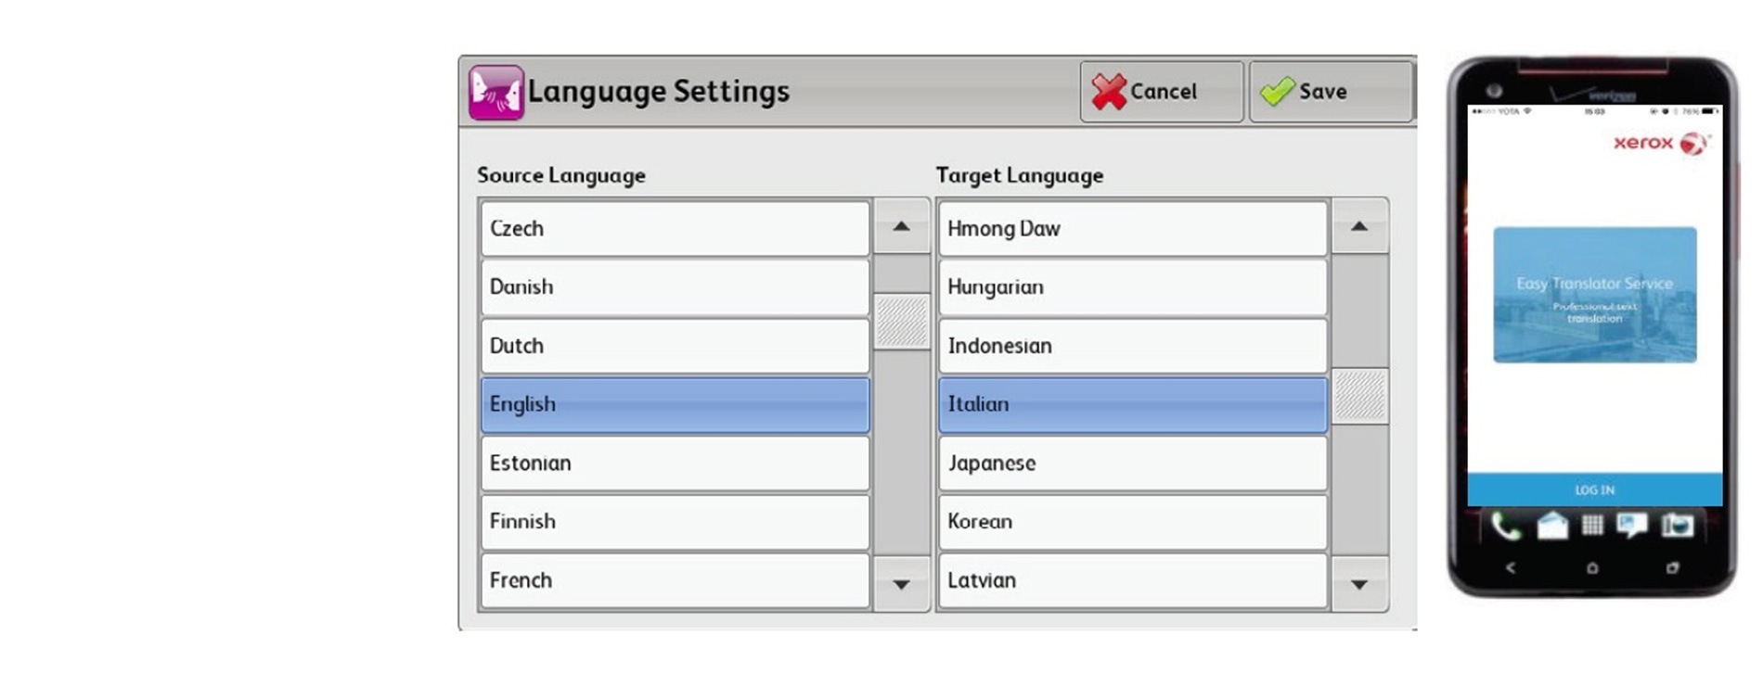Tap the phone's recent apps button

pyautogui.click(x=1672, y=567)
